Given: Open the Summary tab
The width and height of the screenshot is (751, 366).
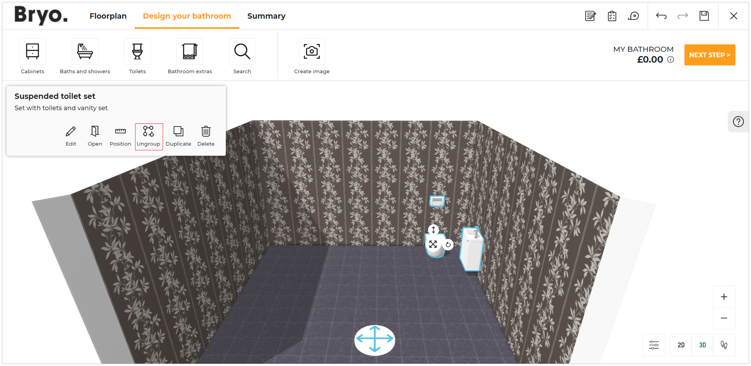Looking at the screenshot, I should (x=266, y=16).
